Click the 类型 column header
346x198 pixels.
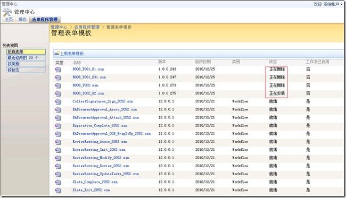pyautogui.click(x=59, y=63)
